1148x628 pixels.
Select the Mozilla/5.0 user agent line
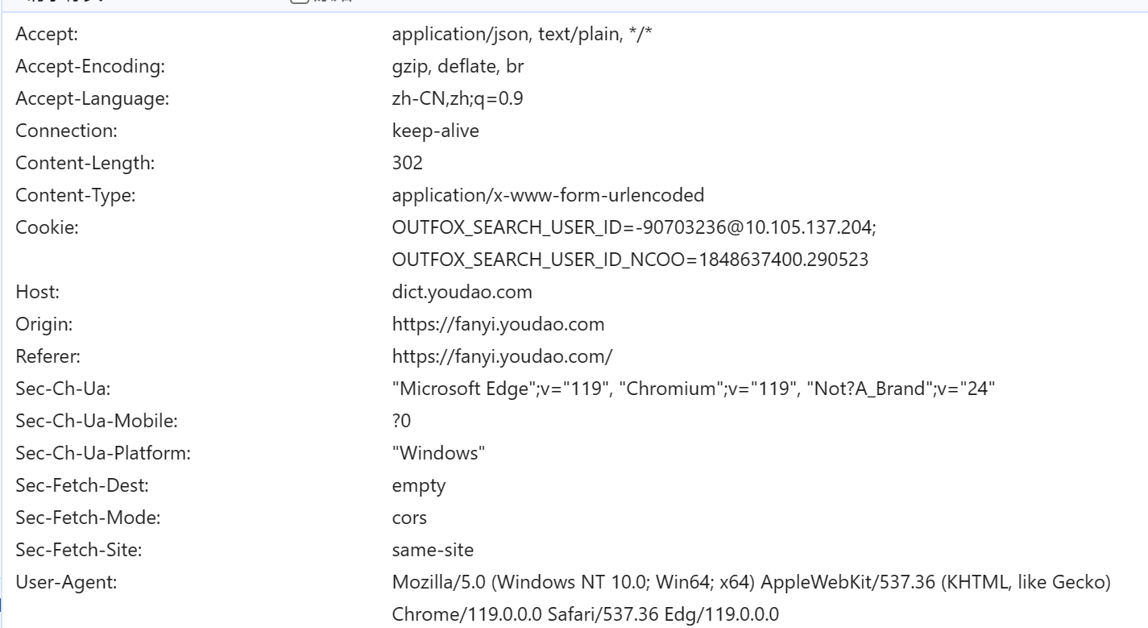(752, 582)
